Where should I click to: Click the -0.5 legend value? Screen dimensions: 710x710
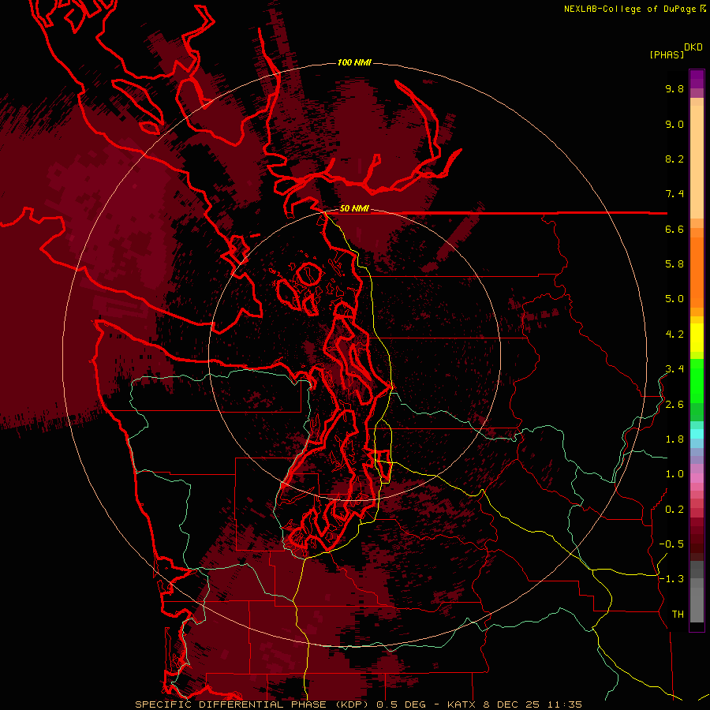pos(671,544)
